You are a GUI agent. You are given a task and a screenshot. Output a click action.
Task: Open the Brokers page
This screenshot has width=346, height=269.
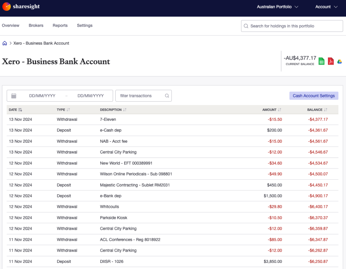click(x=36, y=25)
